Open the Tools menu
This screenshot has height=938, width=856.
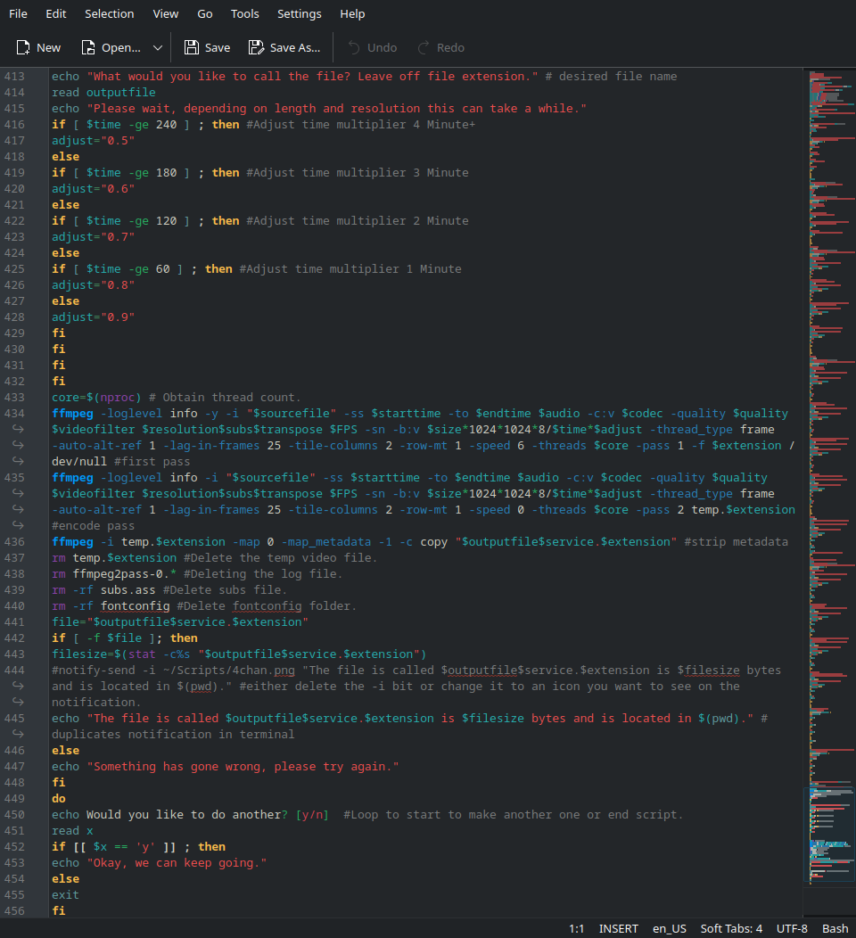pyautogui.click(x=244, y=13)
